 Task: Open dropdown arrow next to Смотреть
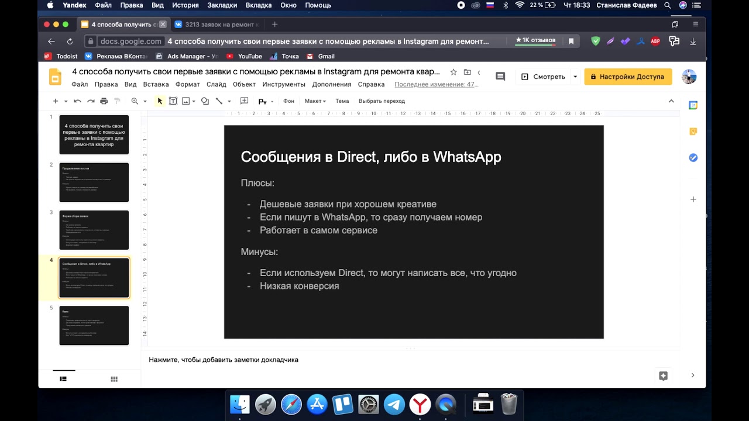575,77
